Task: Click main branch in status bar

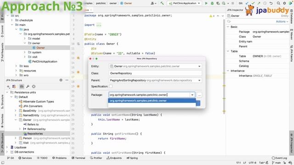Action: click(x=276, y=163)
